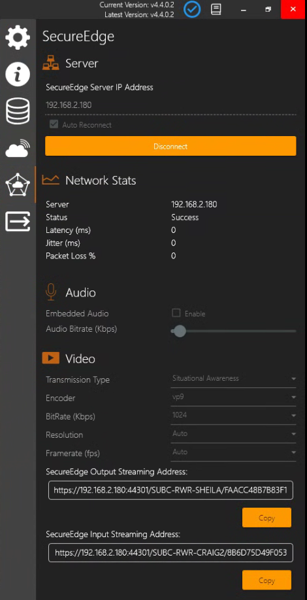
Task: Open the output arrow sidebar icon
Action: click(18, 222)
